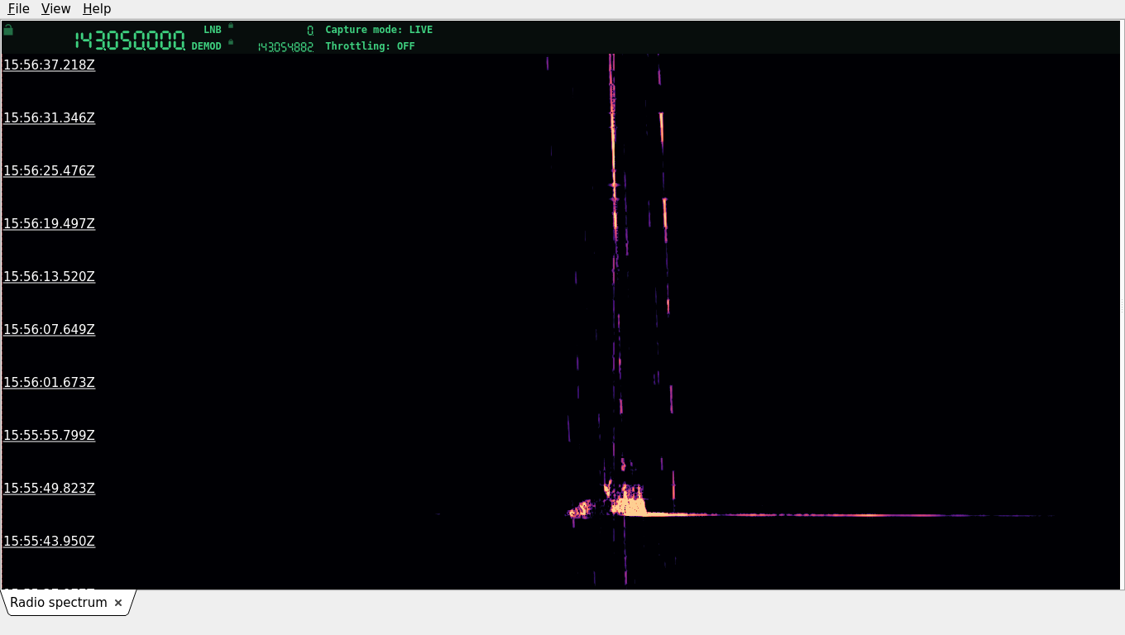This screenshot has height=635, width=1125.
Task: Click timestamp 15:56:31.346Z
Action: click(49, 117)
